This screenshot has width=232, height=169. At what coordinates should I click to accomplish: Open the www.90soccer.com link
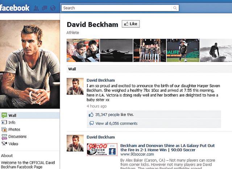(x=137, y=154)
